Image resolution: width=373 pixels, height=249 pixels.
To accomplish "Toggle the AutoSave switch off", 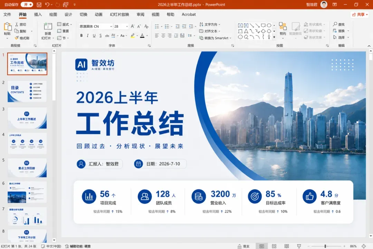I will (27, 4).
